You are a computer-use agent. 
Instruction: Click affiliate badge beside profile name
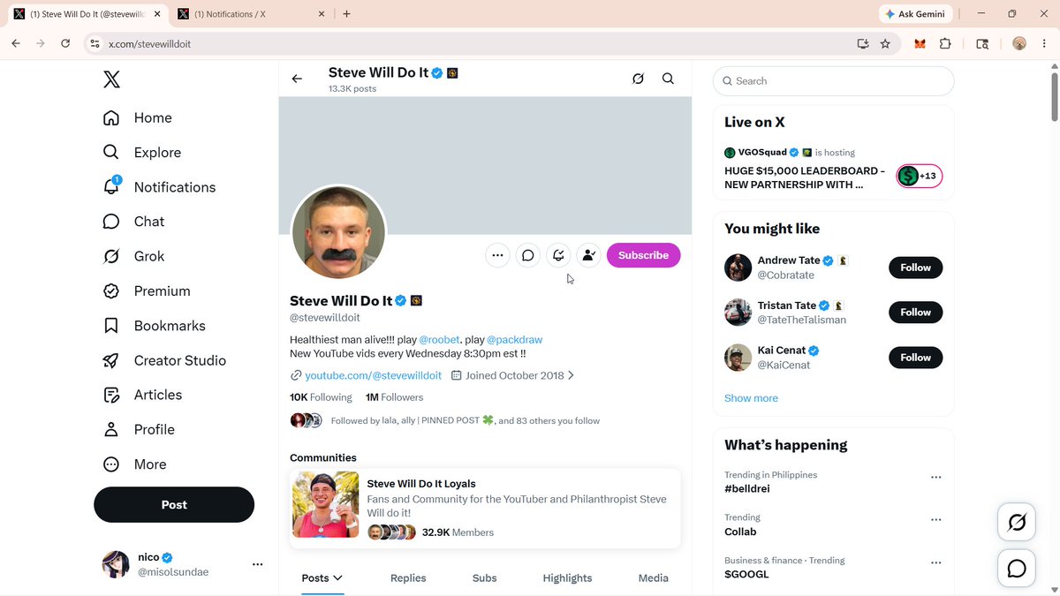pyautogui.click(x=416, y=301)
